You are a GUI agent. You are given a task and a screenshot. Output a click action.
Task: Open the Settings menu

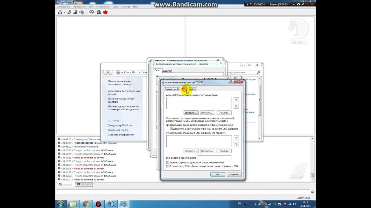pyautogui.click(x=126, y=7)
